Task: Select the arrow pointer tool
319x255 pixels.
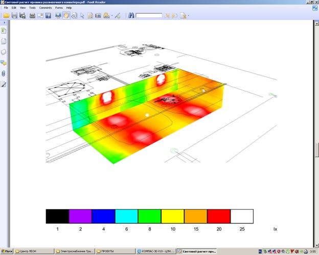Action: point(82,15)
